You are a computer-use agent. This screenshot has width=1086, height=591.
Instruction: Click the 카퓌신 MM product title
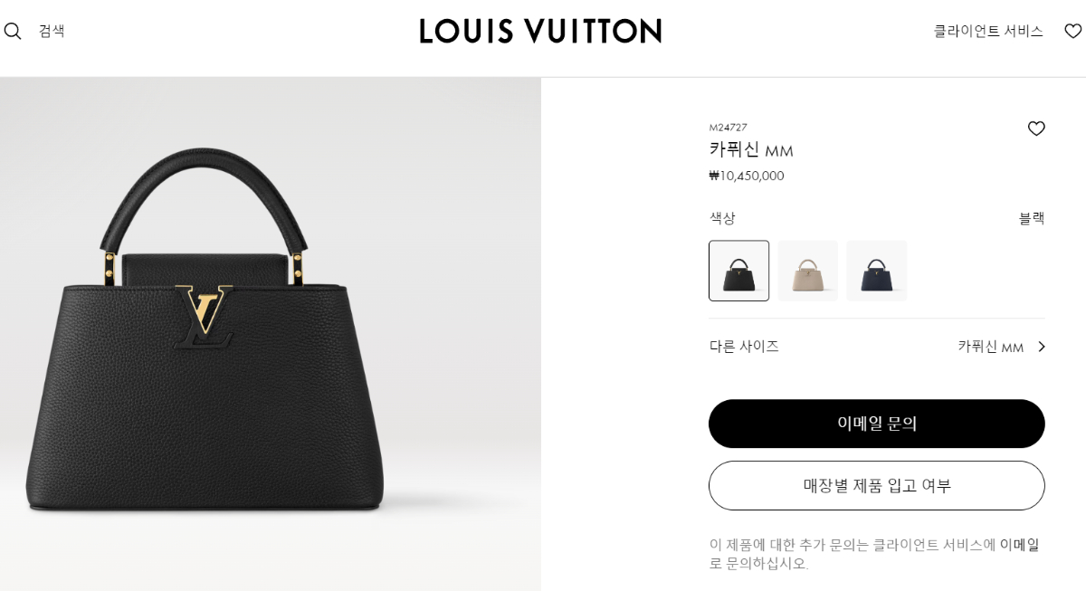pos(751,150)
